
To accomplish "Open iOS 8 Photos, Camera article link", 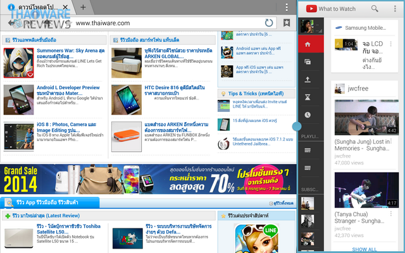I will coord(66,127).
